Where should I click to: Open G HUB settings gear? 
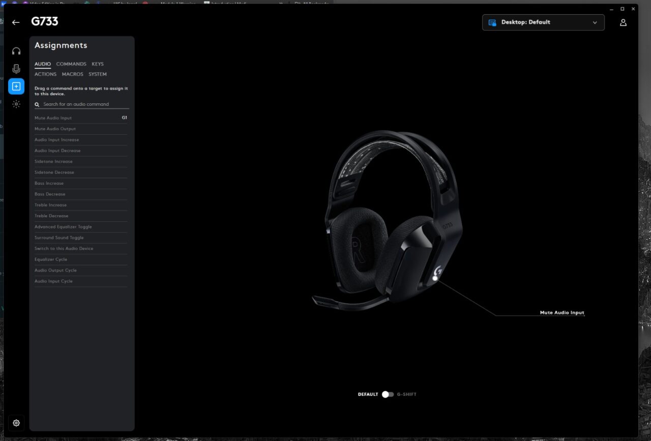[16, 423]
